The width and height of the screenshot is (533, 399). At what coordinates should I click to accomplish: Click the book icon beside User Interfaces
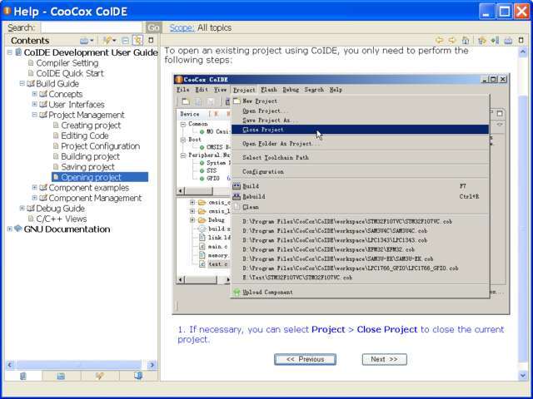43,104
